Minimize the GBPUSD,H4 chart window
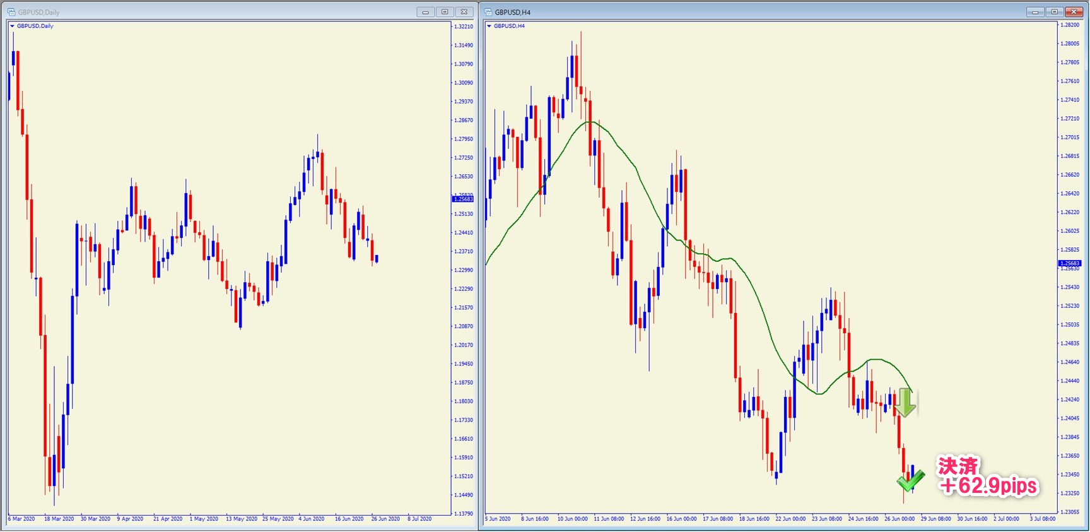Image resolution: width=1090 pixels, height=532 pixels. click(x=1035, y=12)
